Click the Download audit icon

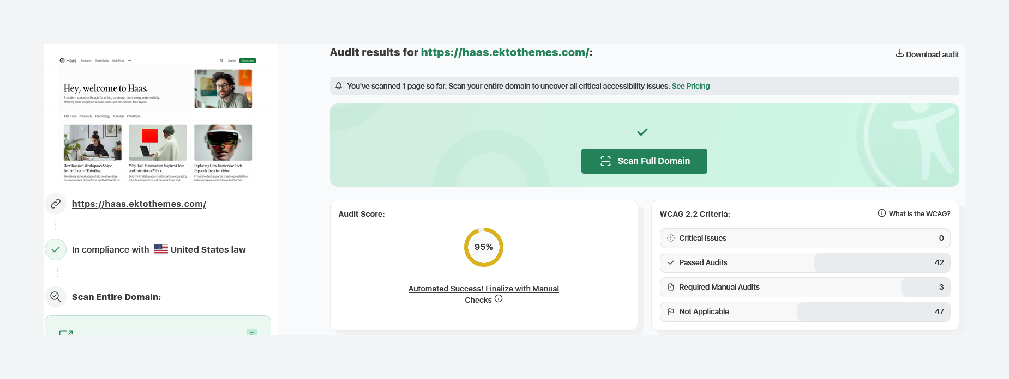click(899, 53)
